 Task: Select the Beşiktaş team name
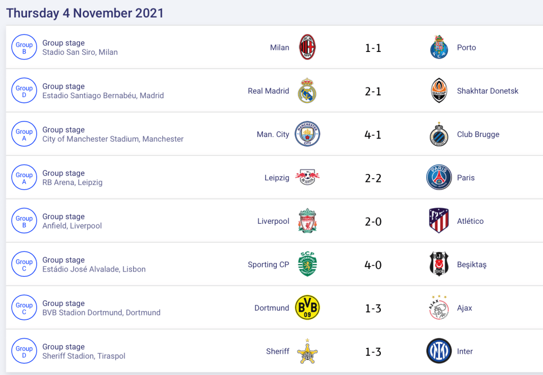(471, 265)
